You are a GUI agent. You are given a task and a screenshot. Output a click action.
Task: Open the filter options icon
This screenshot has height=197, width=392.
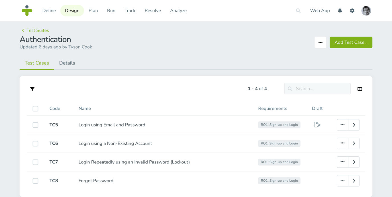pyautogui.click(x=32, y=88)
